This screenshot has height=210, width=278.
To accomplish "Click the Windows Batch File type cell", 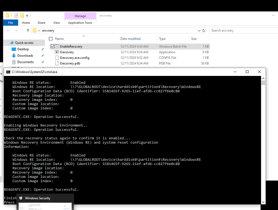I will point(173,46).
